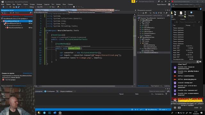Viewport: 205px width, 115px height.
Task: Open the Build menu
Action: 26,4
